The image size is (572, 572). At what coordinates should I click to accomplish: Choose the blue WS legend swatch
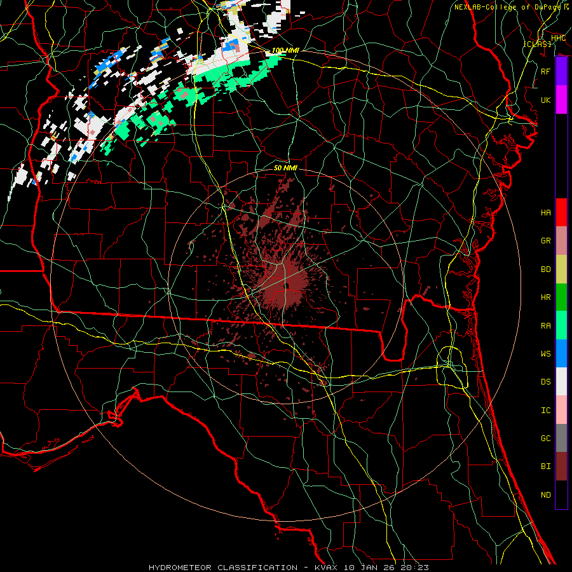(561, 353)
